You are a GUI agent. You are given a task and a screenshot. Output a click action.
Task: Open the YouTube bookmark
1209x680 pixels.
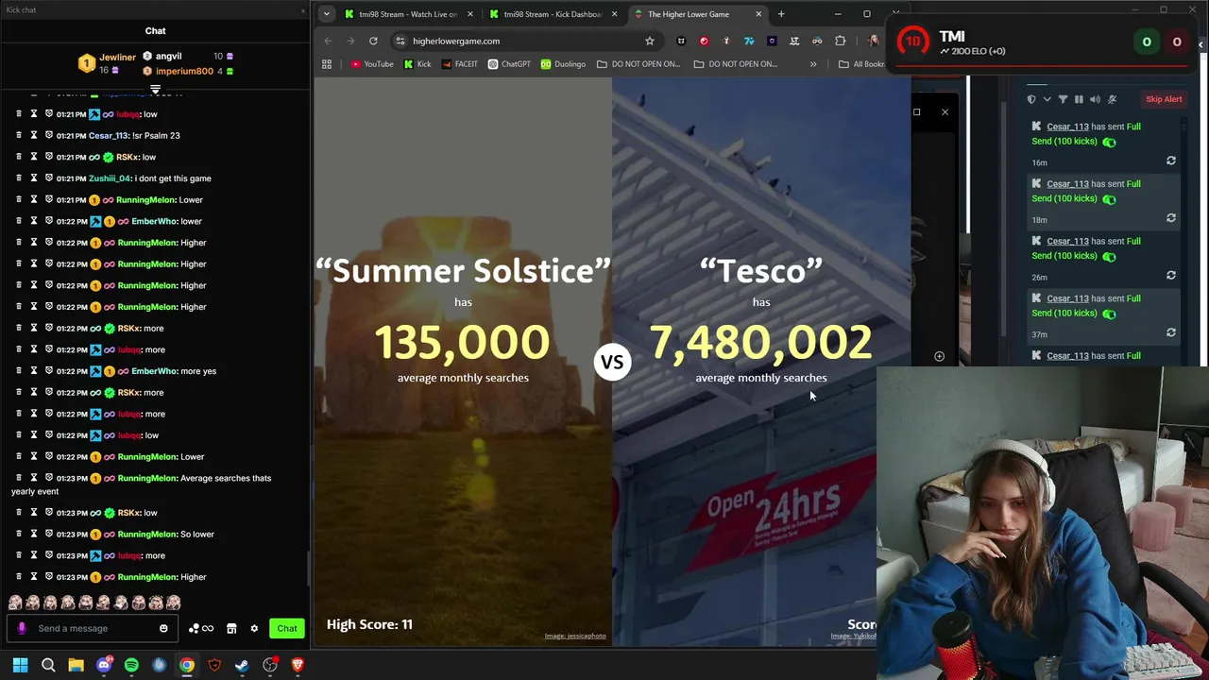pos(371,64)
